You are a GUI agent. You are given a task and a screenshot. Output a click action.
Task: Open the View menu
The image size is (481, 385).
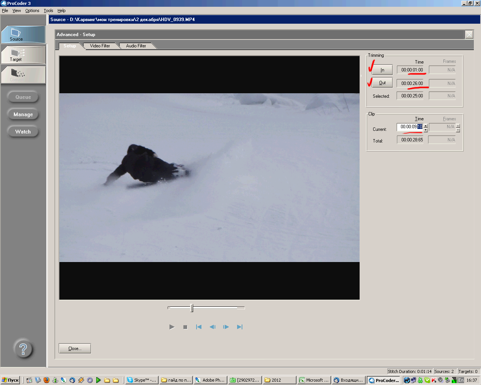(x=17, y=11)
